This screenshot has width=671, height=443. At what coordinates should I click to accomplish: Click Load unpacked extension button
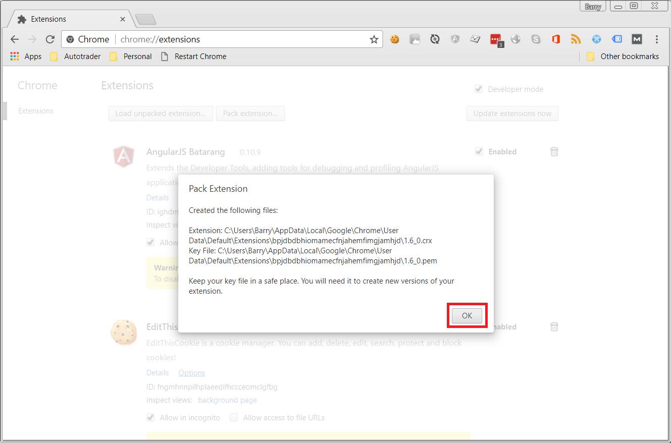click(x=161, y=114)
